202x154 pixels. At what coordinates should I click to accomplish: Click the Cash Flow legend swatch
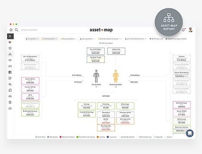tap(36, 137)
